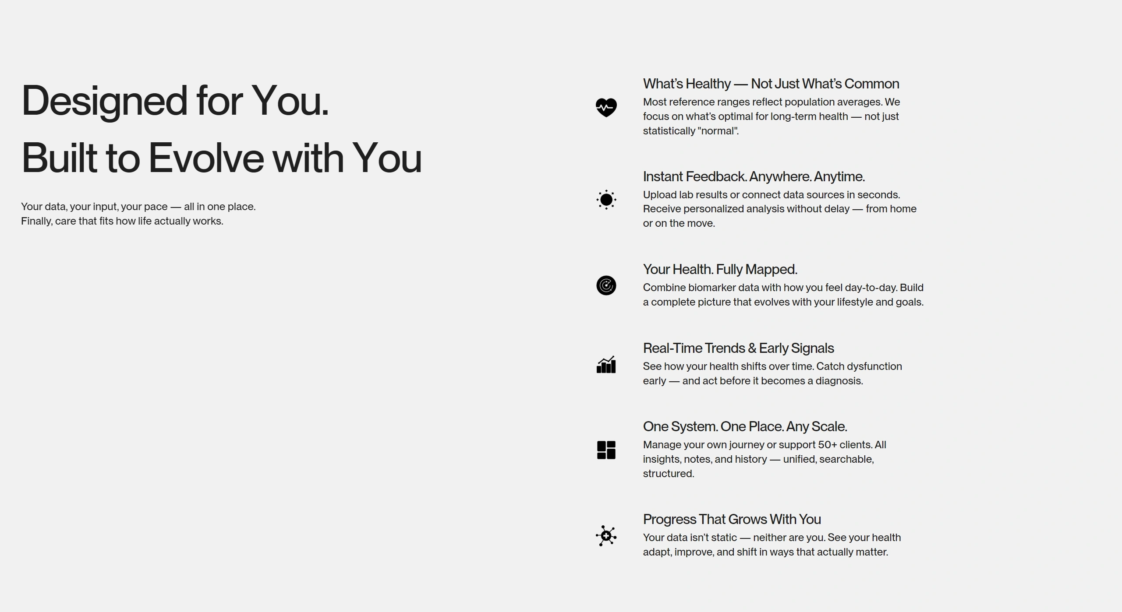1122x612 pixels.
Task: Select the "Your Health. Fully Mapped." heading
Action: 720,269
